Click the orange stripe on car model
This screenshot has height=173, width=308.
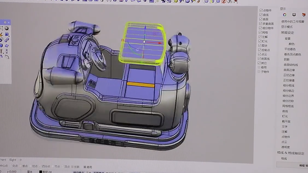[x=141, y=85]
